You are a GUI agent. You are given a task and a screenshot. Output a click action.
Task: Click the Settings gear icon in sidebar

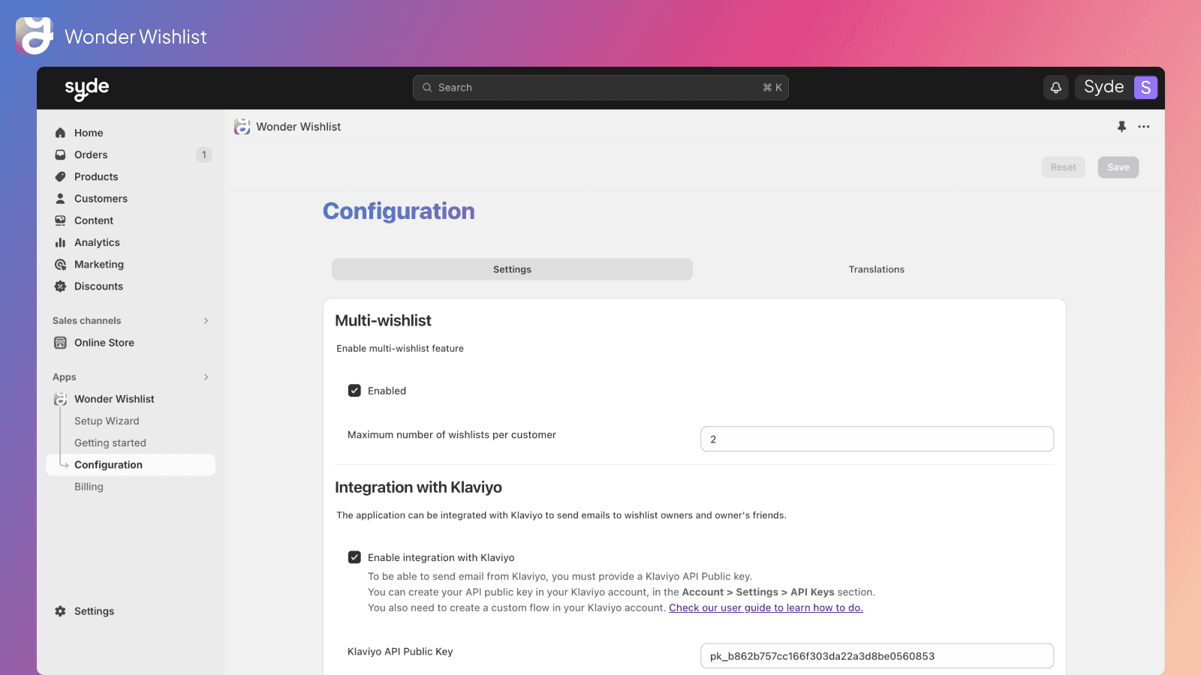[60, 611]
